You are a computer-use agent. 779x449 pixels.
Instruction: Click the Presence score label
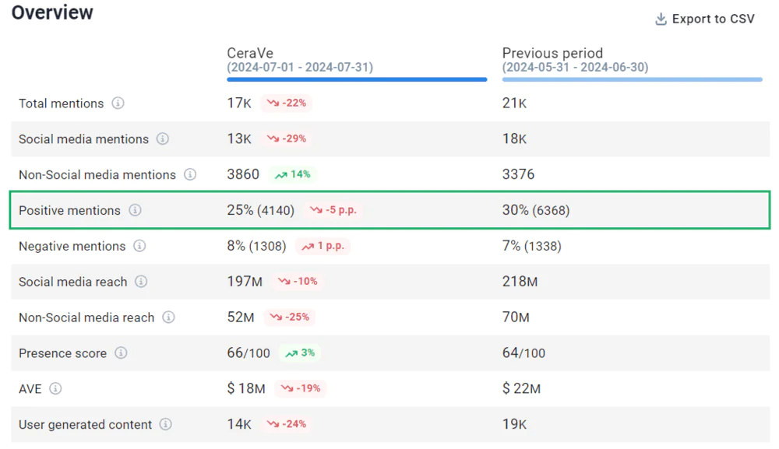pos(62,353)
